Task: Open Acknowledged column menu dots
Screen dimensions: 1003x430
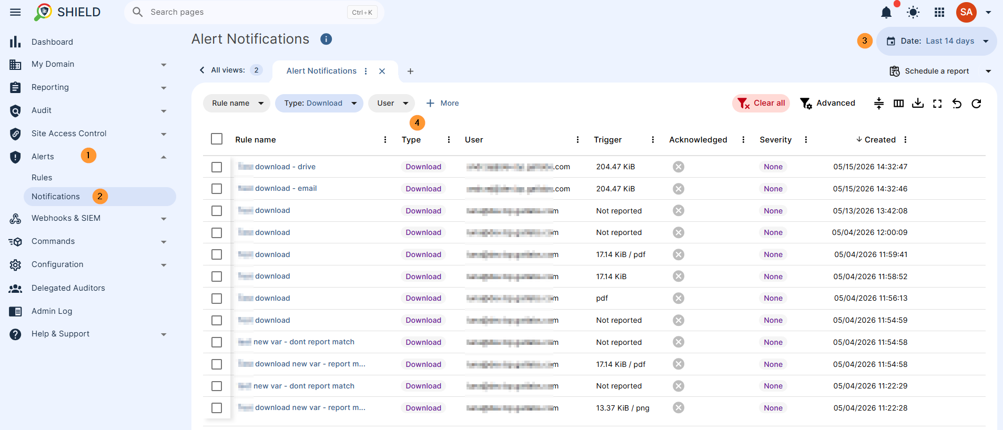Action: pos(743,140)
